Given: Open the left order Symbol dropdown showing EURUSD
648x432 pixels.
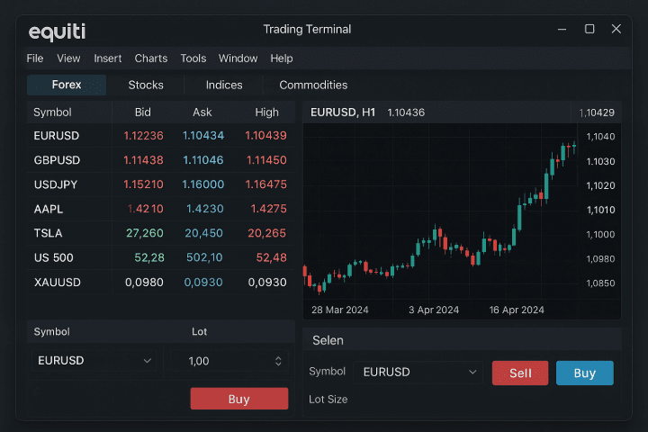Looking at the screenshot, I should click(x=94, y=361).
